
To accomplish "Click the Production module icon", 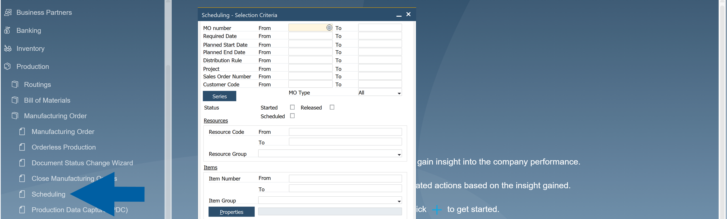I will pos(7,66).
